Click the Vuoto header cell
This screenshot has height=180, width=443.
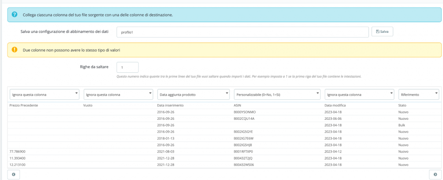pos(88,105)
